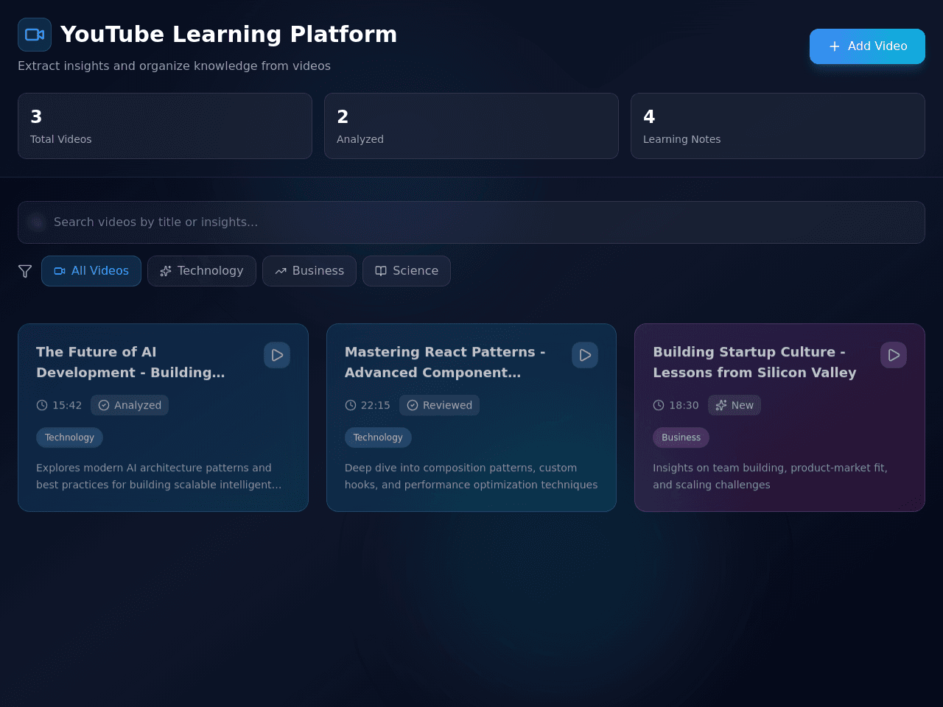Viewport: 943px width, 707px height.
Task: Click the Total Videos stat card
Action: [165, 126]
